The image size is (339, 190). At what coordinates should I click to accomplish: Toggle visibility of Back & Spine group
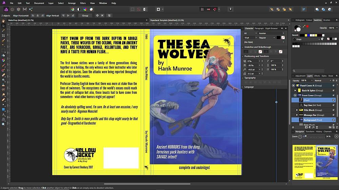(x=333, y=90)
